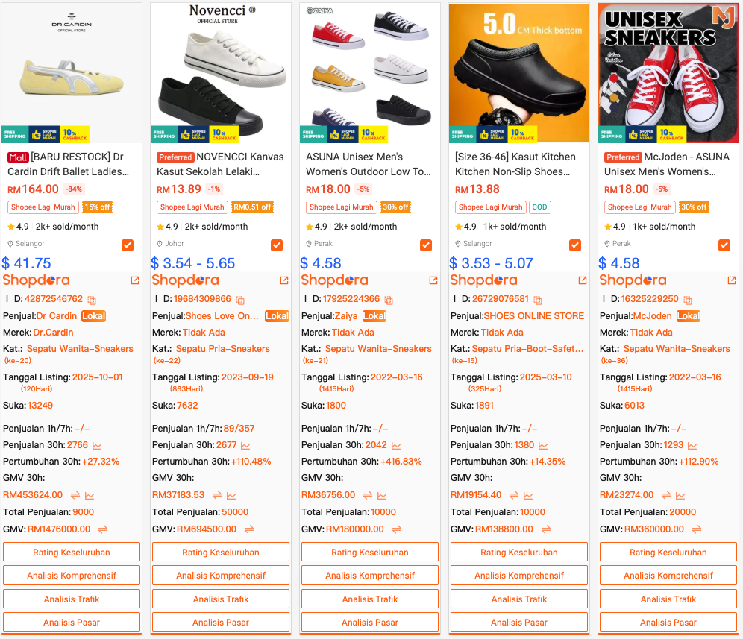Toggle the checkbox on the NOVENCCI card

tap(277, 245)
